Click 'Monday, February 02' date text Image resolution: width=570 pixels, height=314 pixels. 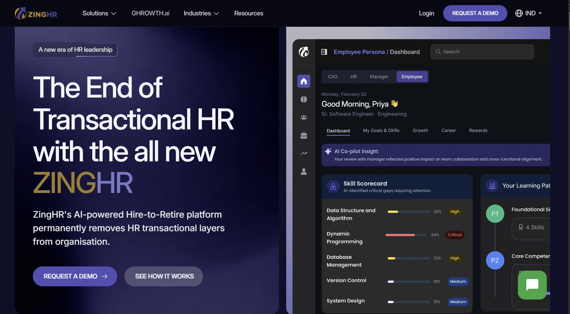click(344, 94)
